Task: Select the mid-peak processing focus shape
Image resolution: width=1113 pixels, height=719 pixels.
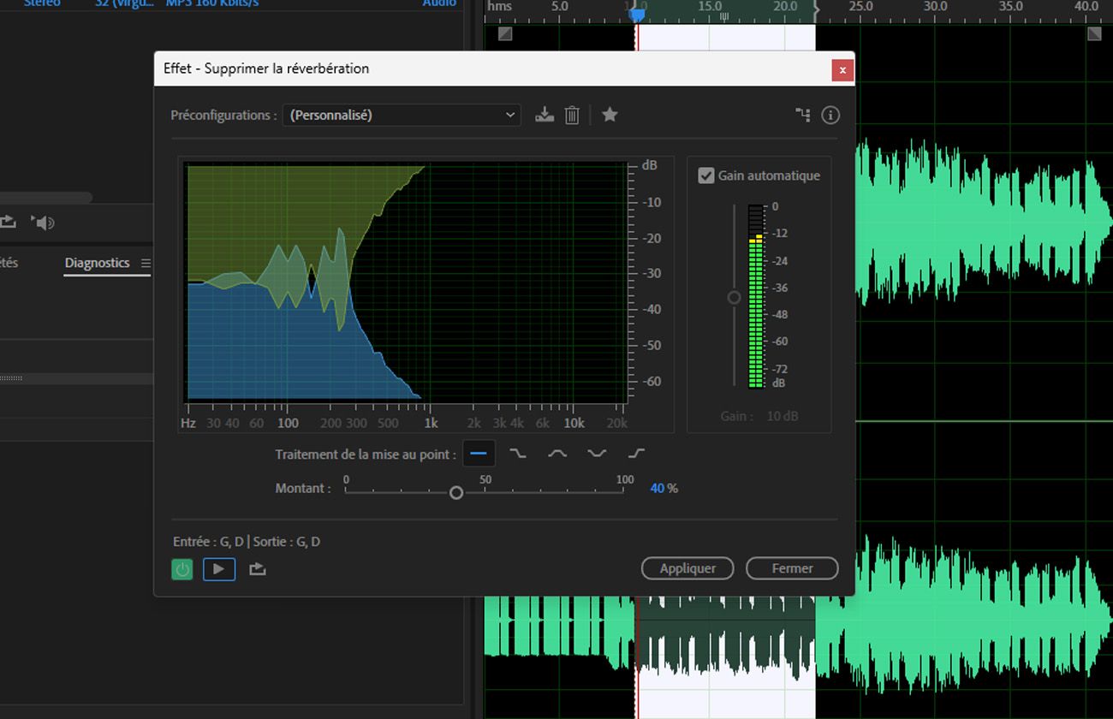Action: coord(557,454)
